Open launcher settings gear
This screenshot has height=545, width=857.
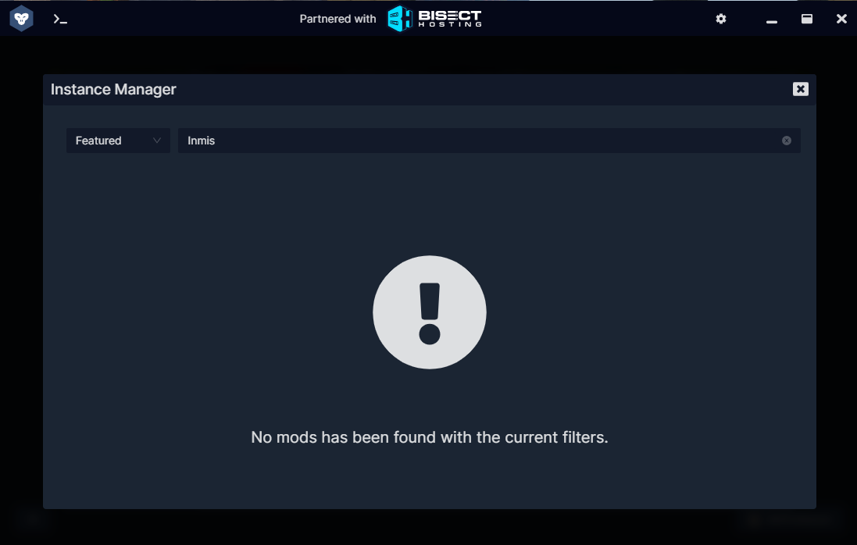click(x=721, y=19)
